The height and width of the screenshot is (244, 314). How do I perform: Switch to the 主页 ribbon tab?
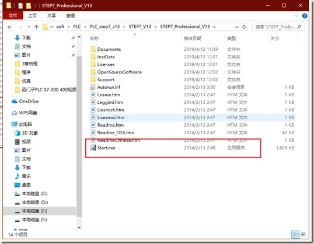[32, 16]
